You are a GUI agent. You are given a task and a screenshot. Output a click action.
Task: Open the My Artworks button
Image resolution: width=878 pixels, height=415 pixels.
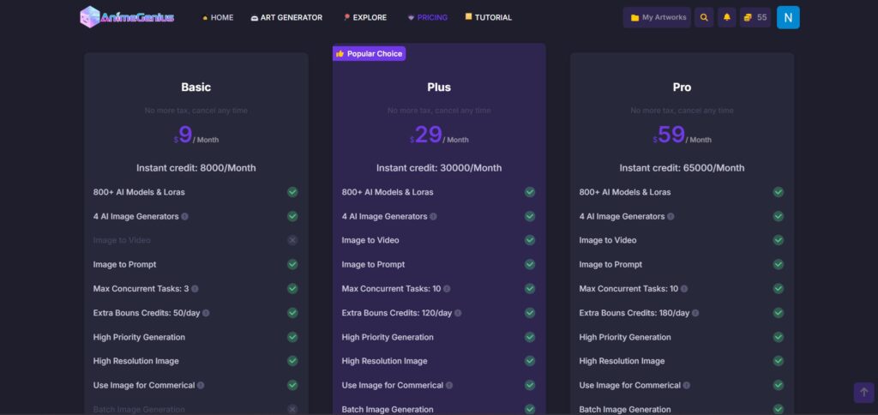click(657, 17)
